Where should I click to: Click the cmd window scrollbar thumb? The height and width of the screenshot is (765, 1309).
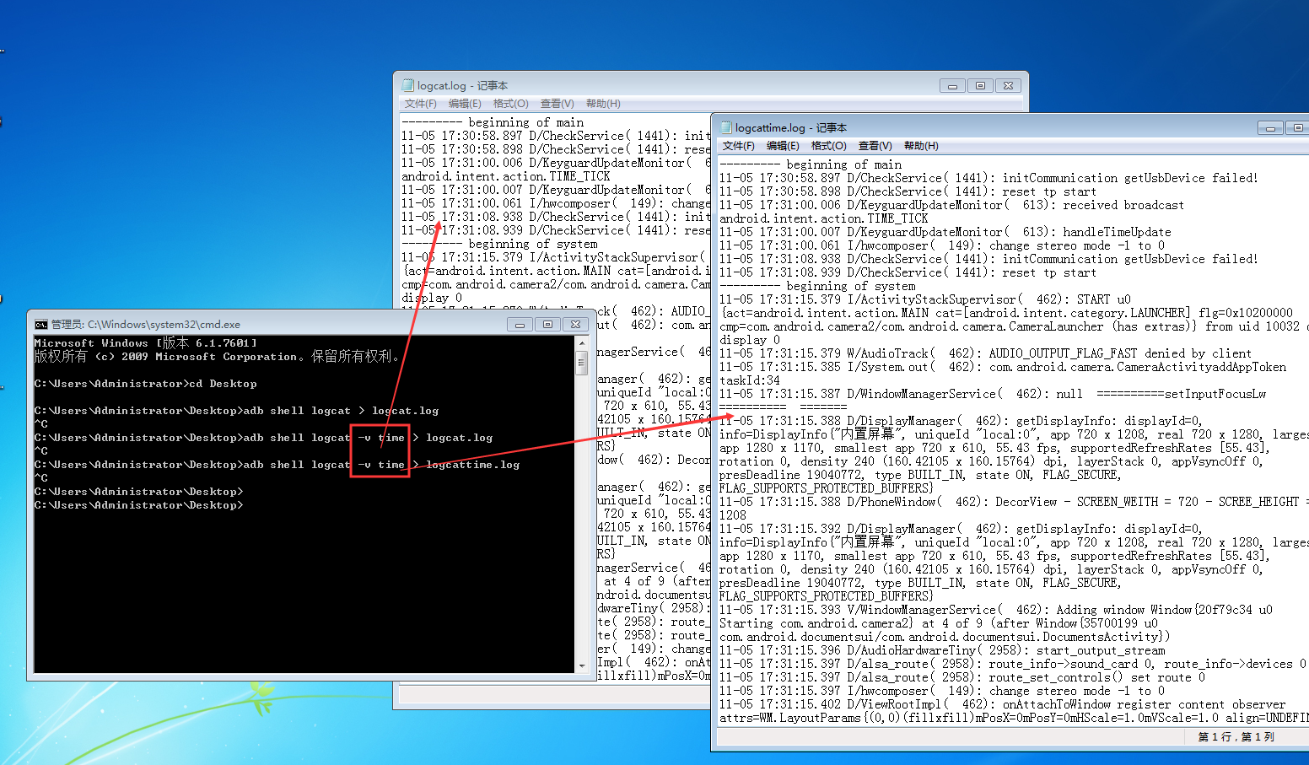(x=582, y=363)
